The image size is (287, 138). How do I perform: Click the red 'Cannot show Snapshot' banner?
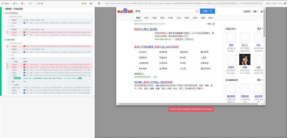(x=191, y=109)
